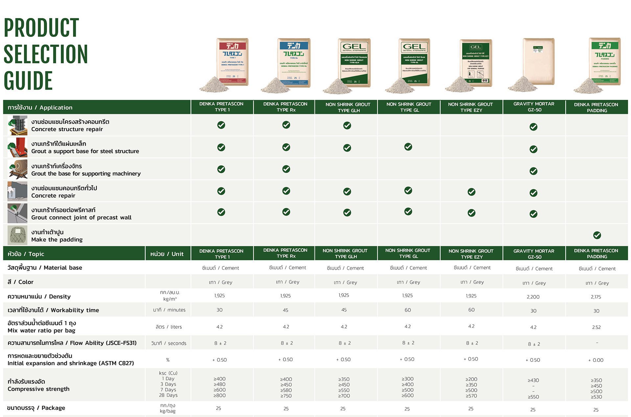631x417 pixels.
Task: Click the Material base row label
Action: click(45, 268)
